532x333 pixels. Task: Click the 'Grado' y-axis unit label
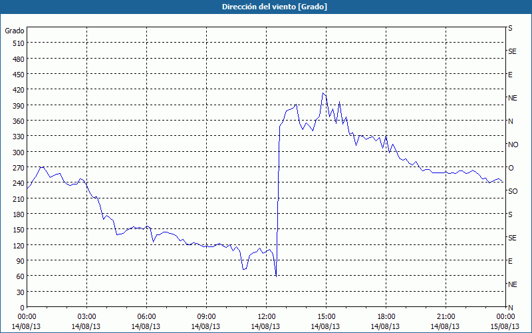tap(15, 31)
